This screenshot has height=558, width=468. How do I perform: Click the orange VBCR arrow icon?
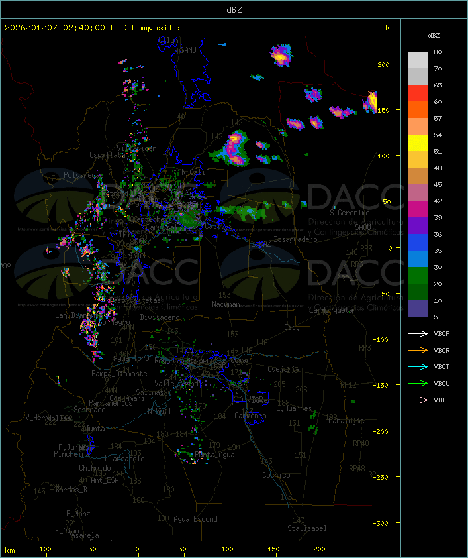coord(418,350)
